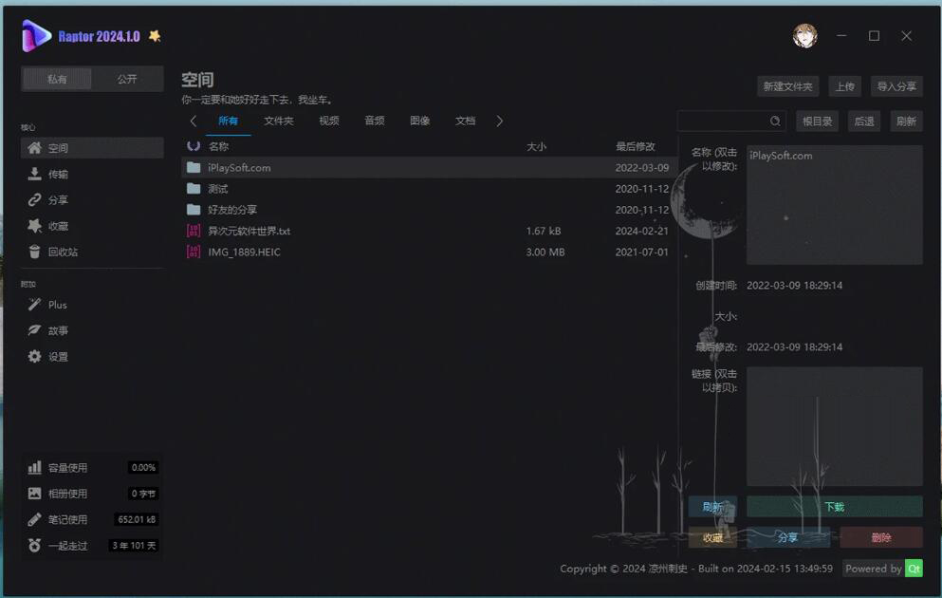
Task: Open the 回收站 recycle bin icon
Action: [34, 252]
